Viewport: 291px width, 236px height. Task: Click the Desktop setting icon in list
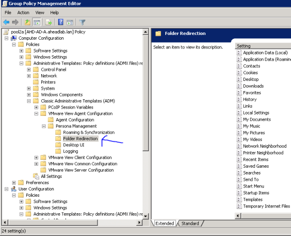click(x=239, y=79)
